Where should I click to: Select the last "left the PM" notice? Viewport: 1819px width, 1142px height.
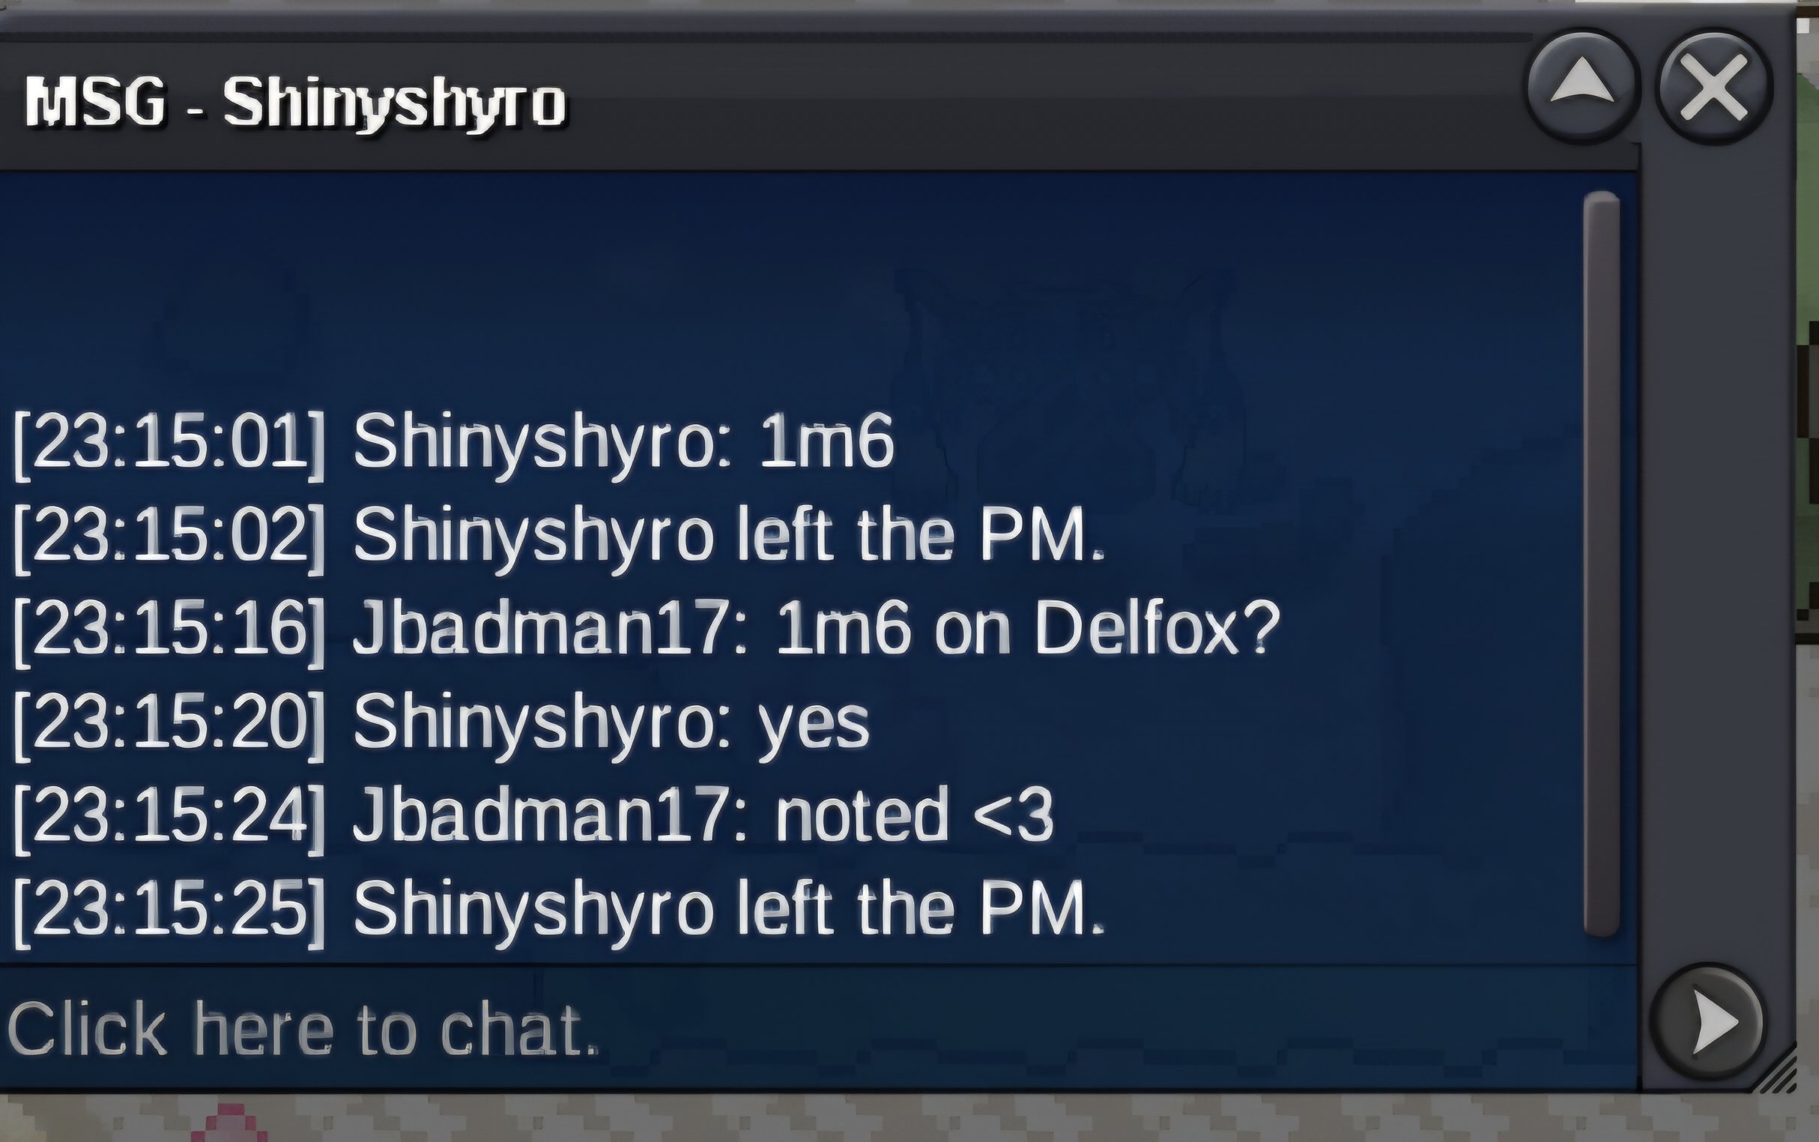560,910
